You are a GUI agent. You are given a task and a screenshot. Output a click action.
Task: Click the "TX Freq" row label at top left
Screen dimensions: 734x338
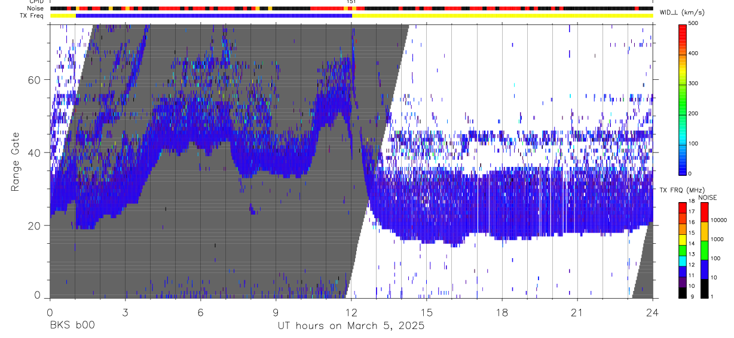32,15
